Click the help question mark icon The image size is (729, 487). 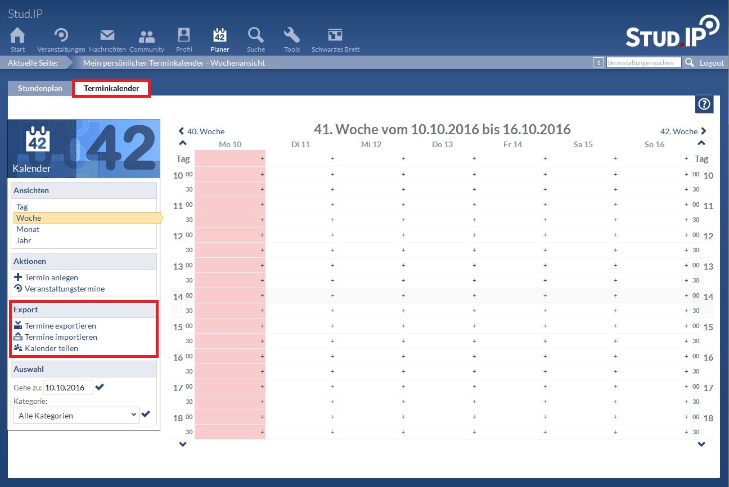point(704,104)
